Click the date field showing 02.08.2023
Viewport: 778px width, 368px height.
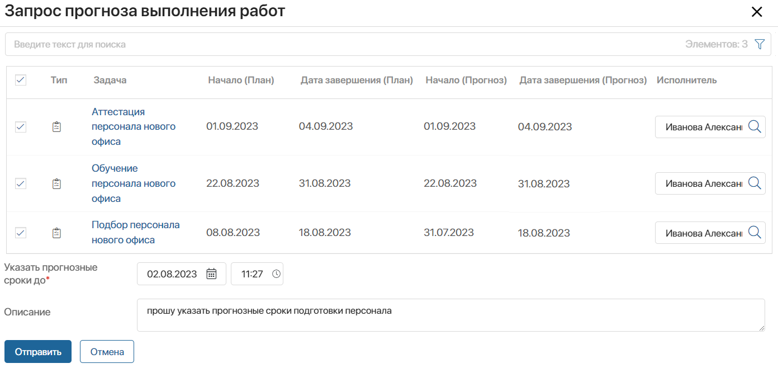coord(182,274)
